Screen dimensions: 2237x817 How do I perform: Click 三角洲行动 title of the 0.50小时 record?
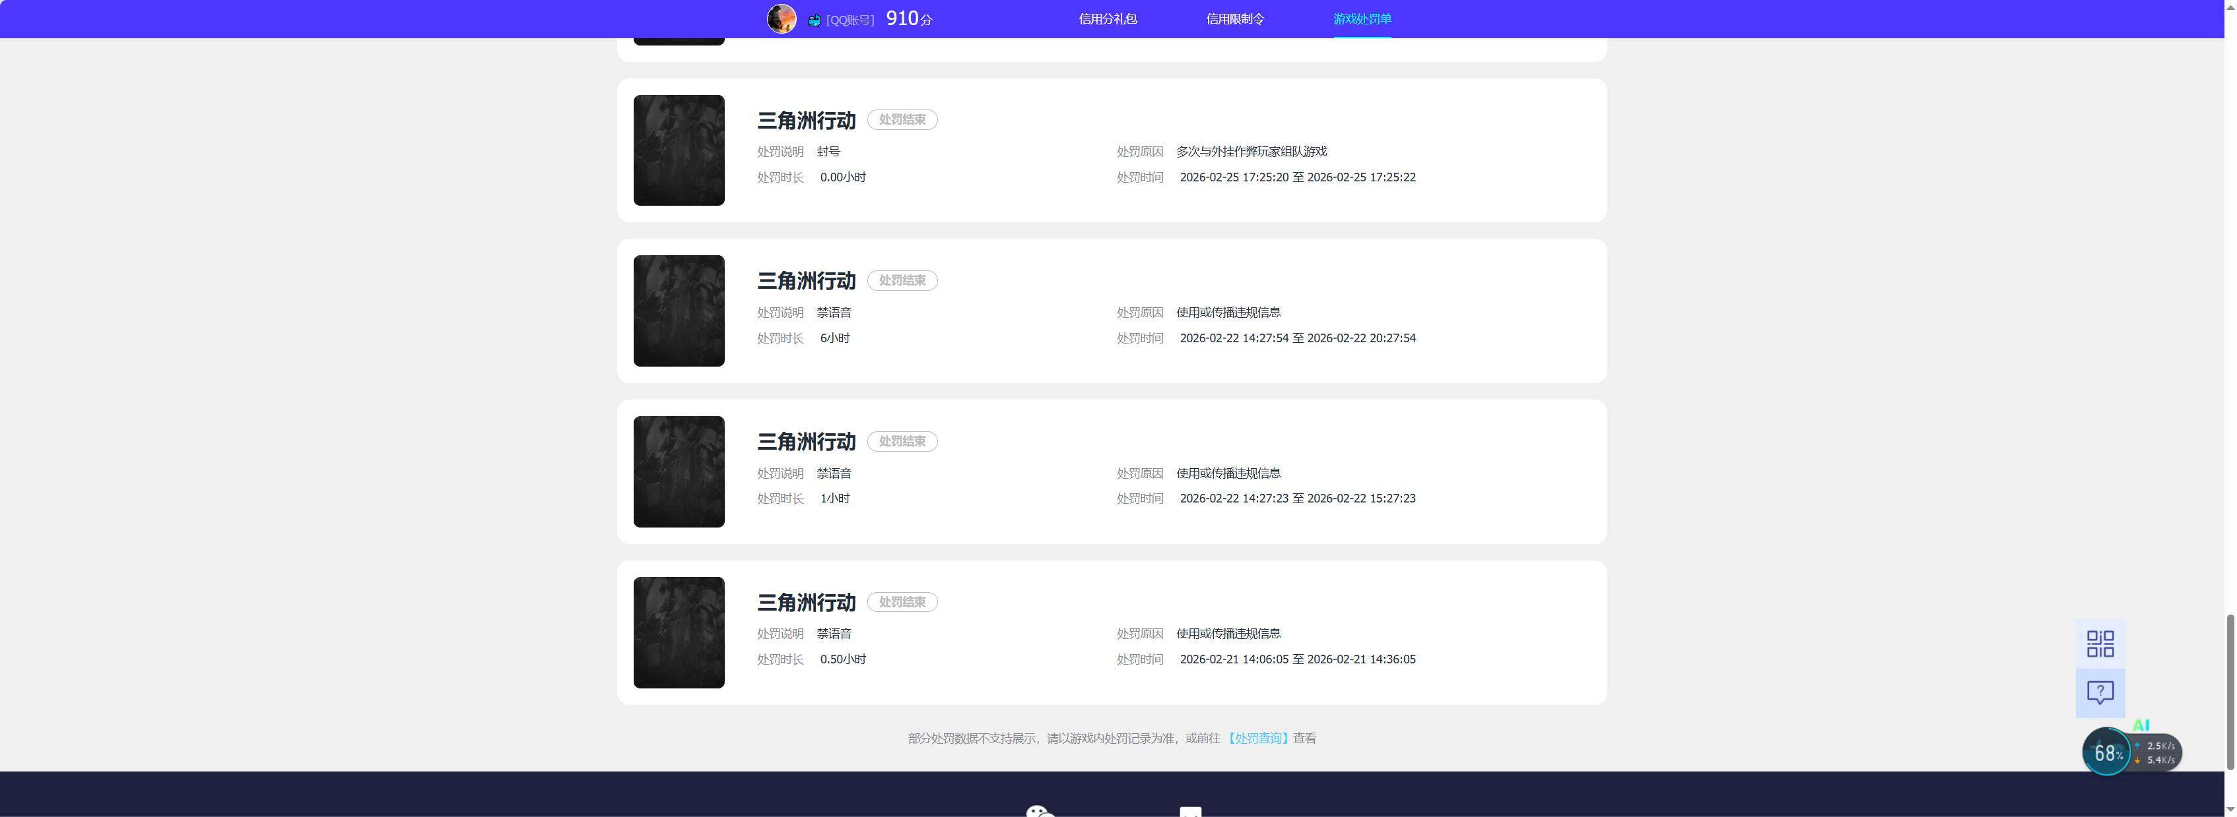pyautogui.click(x=806, y=603)
